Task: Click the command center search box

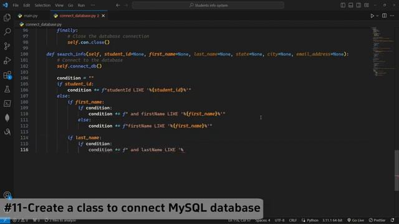Action: [x=208, y=6]
